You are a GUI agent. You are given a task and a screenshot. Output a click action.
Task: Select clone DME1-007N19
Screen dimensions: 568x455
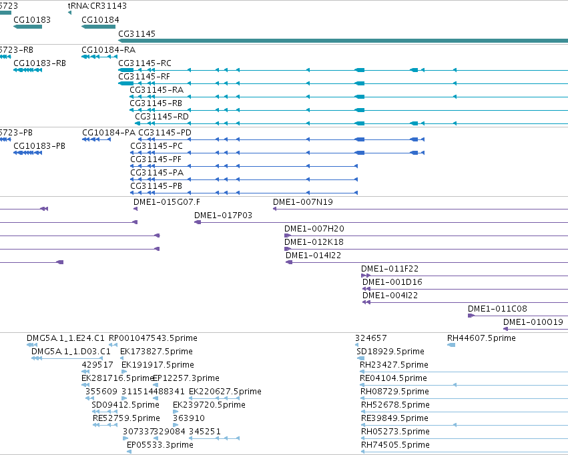pyautogui.click(x=303, y=202)
